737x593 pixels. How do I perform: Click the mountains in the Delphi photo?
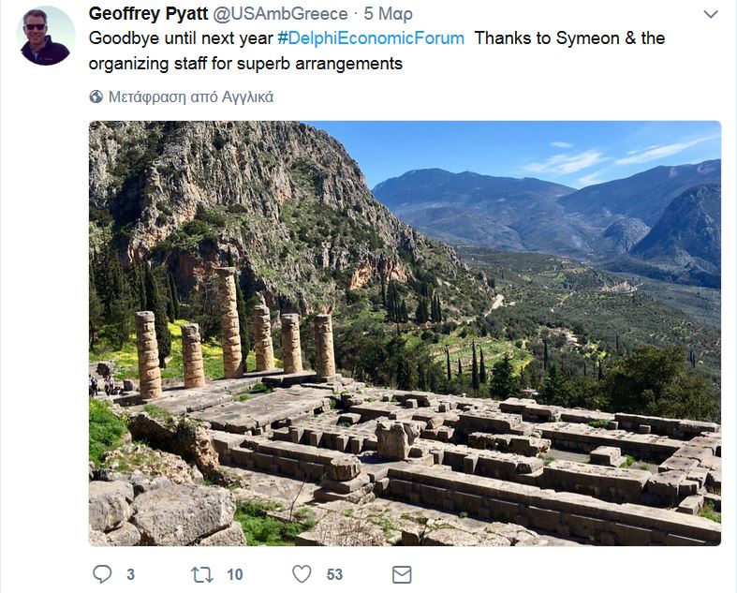click(x=545, y=212)
